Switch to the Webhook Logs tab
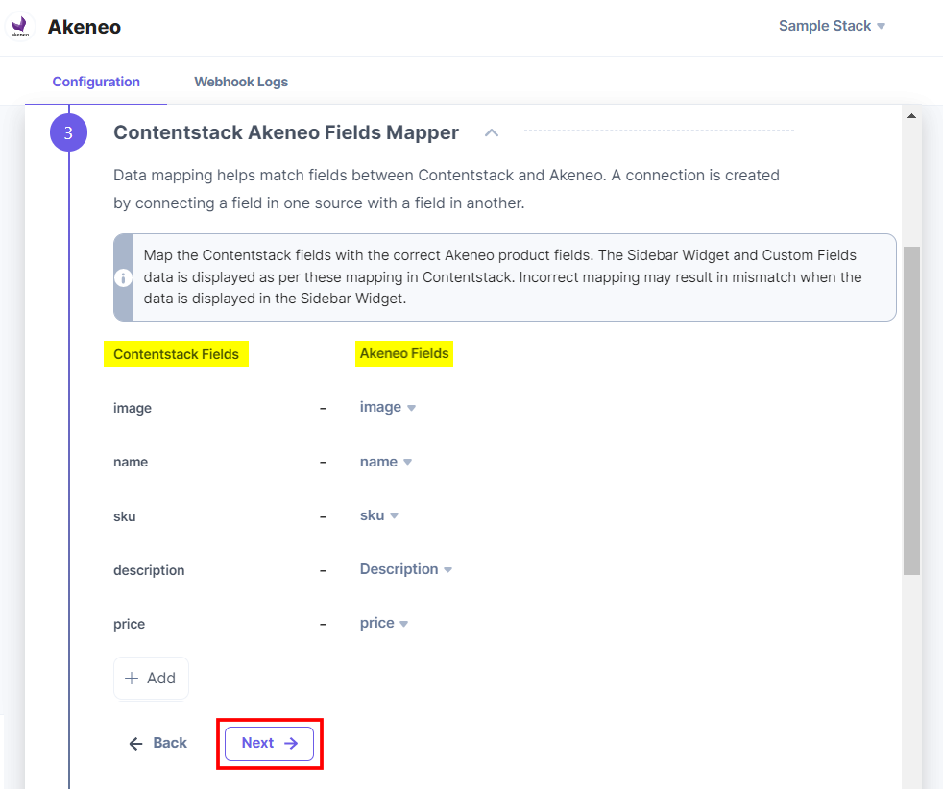 pos(241,82)
